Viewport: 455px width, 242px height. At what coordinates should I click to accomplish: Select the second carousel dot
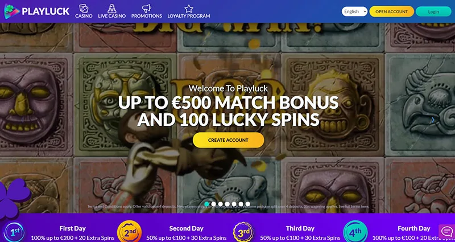214,204
